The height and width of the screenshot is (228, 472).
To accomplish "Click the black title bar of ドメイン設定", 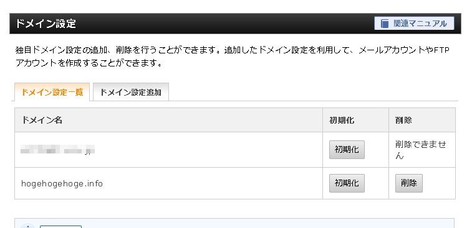I will (x=235, y=24).
